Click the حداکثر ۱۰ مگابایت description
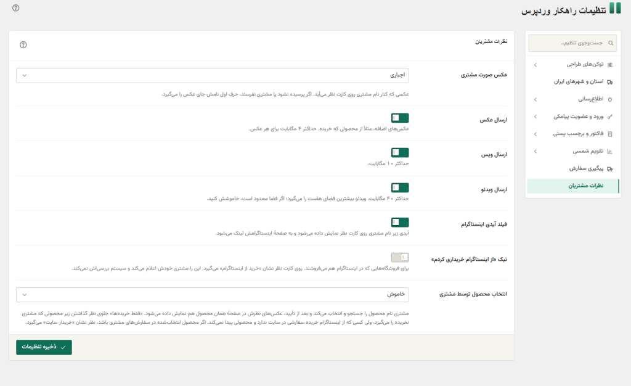Screen dimensions: 631x386 tap(388, 163)
